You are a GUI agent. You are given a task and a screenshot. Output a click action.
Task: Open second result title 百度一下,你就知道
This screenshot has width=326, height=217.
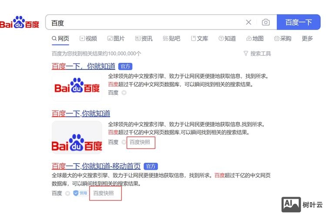click(81, 114)
